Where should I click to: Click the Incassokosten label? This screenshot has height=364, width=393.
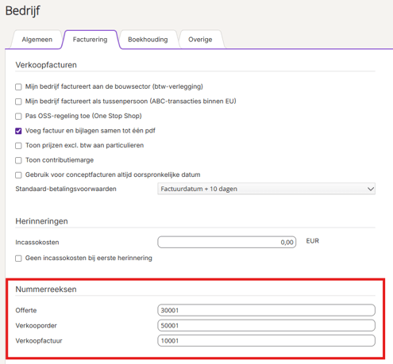[x=37, y=243]
